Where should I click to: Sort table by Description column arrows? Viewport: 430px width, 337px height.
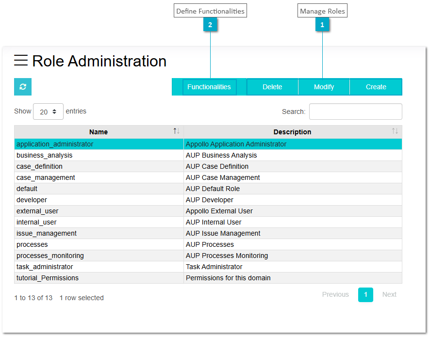(x=395, y=131)
